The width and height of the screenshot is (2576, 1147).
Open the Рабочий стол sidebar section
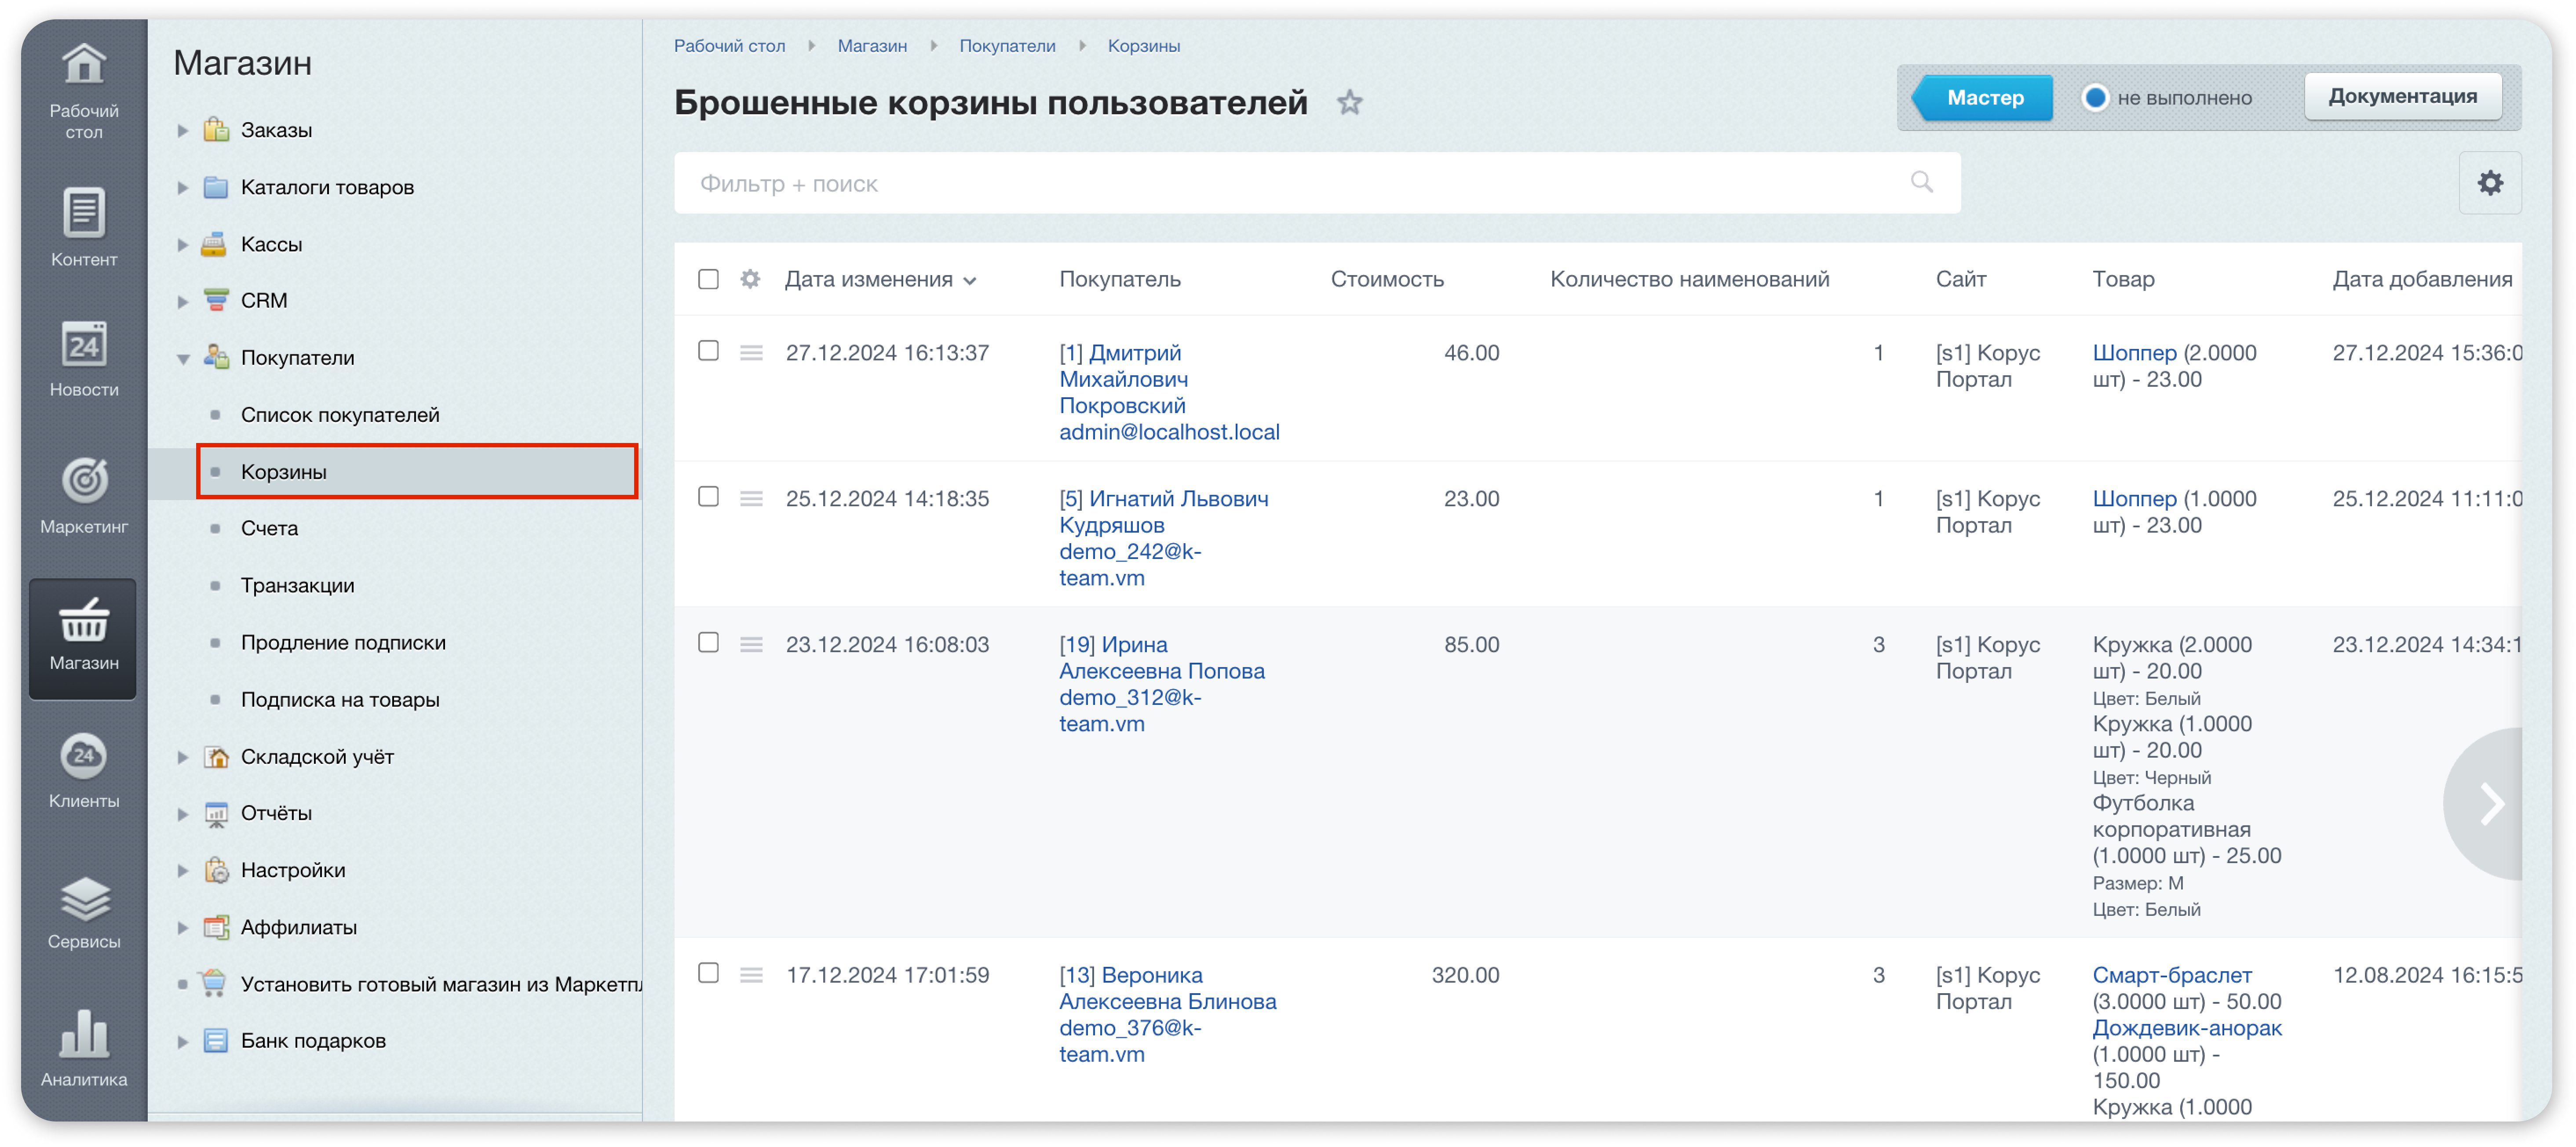pos(84,91)
